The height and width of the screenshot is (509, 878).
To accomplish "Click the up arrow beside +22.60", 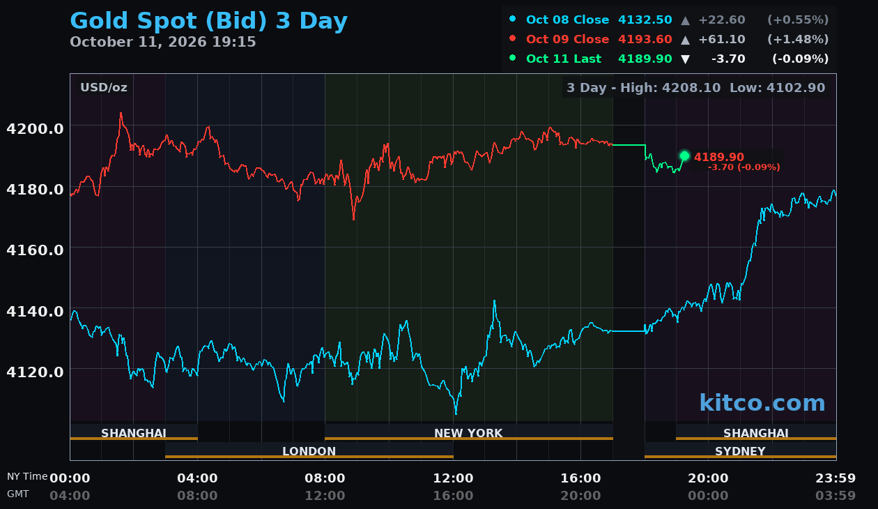I will 685,20.
